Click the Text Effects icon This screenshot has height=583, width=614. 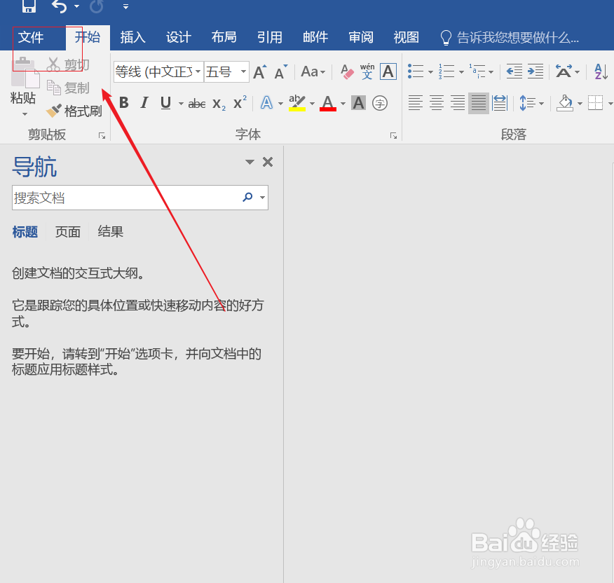coord(266,103)
